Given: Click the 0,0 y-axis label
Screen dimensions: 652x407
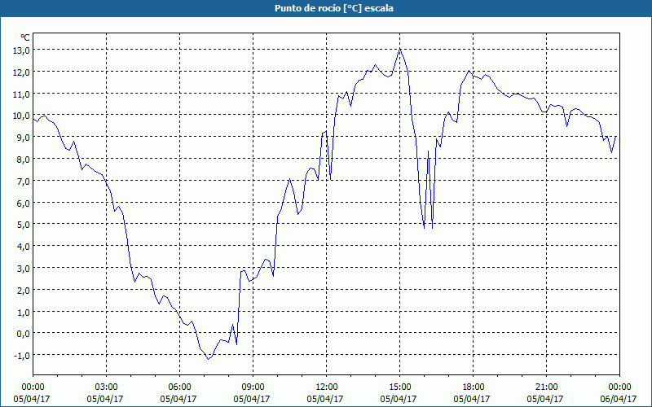Looking at the screenshot, I should (23, 334).
